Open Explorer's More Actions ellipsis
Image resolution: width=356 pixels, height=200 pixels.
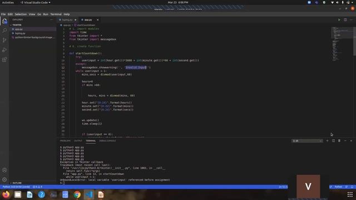[x=52, y=20]
